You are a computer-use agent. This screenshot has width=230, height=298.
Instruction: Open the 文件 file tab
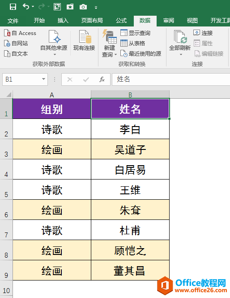click(x=13, y=21)
